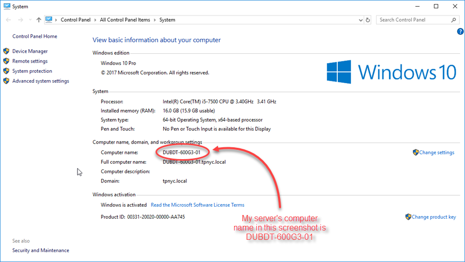Click Change product key link
This screenshot has width=465, height=262.
(433, 217)
